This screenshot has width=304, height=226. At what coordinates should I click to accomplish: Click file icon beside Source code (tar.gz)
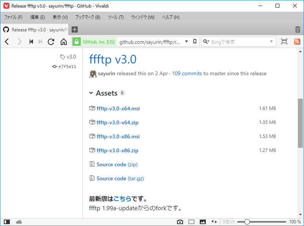pyautogui.click(x=92, y=178)
